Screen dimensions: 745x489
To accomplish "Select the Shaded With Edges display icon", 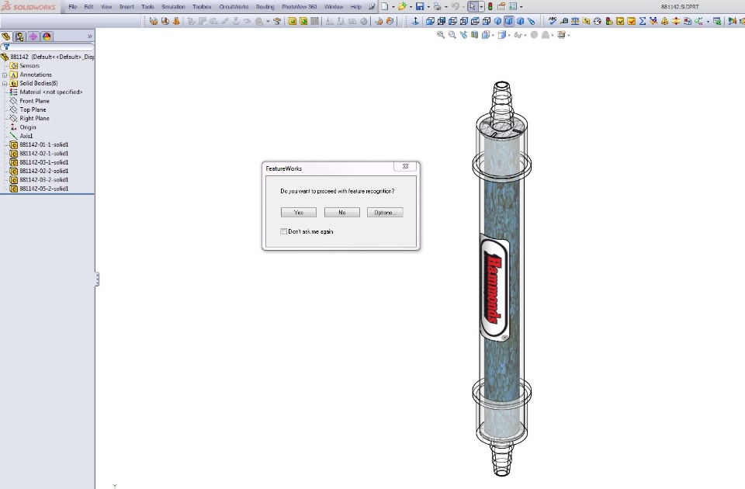I will (x=509, y=21).
